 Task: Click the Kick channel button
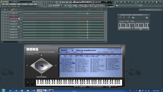click(14, 13)
